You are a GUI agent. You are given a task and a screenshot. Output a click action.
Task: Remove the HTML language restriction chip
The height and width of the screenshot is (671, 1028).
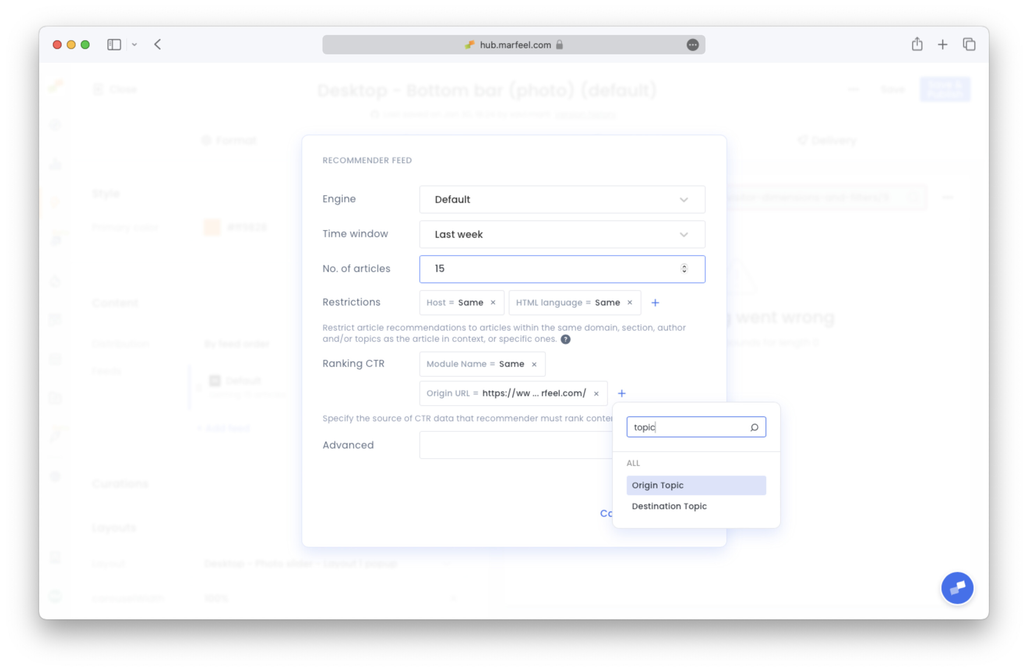pyautogui.click(x=630, y=303)
